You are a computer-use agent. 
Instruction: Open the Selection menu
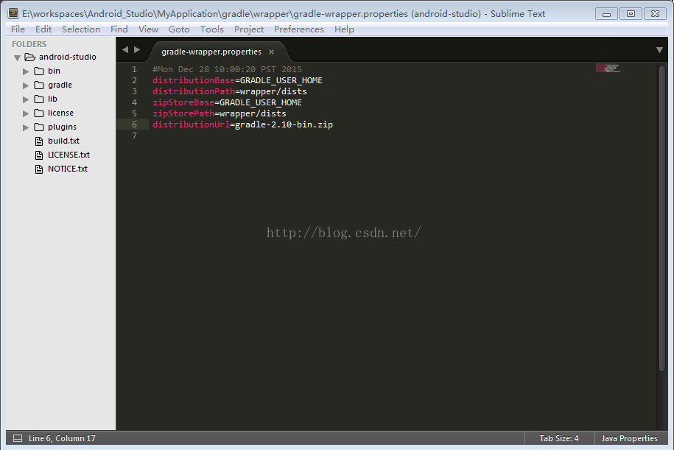[x=81, y=29]
